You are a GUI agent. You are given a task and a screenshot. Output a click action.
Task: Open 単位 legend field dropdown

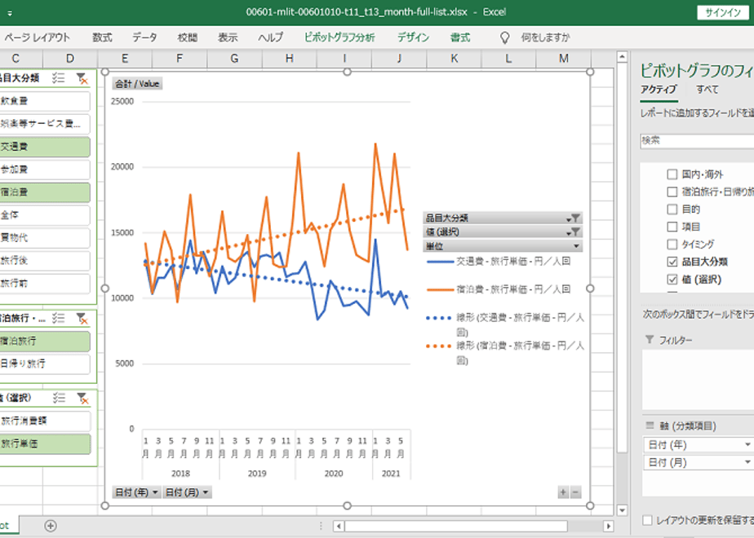pos(576,246)
